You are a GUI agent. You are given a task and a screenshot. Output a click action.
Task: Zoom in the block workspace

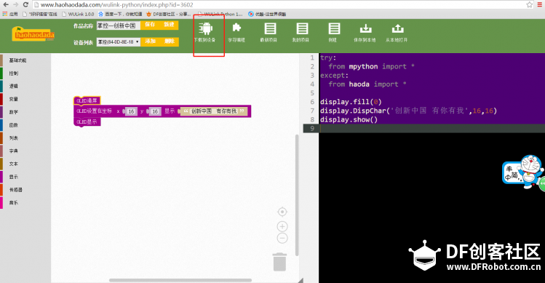coord(282,227)
